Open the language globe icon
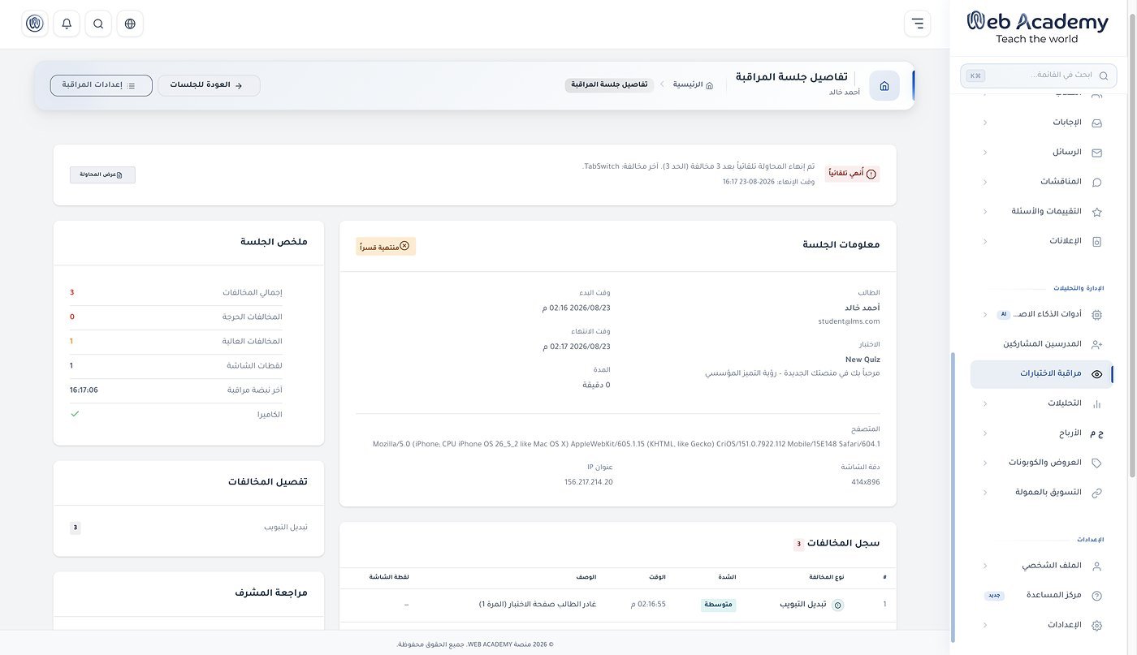The height and width of the screenshot is (655, 1137). tap(130, 24)
